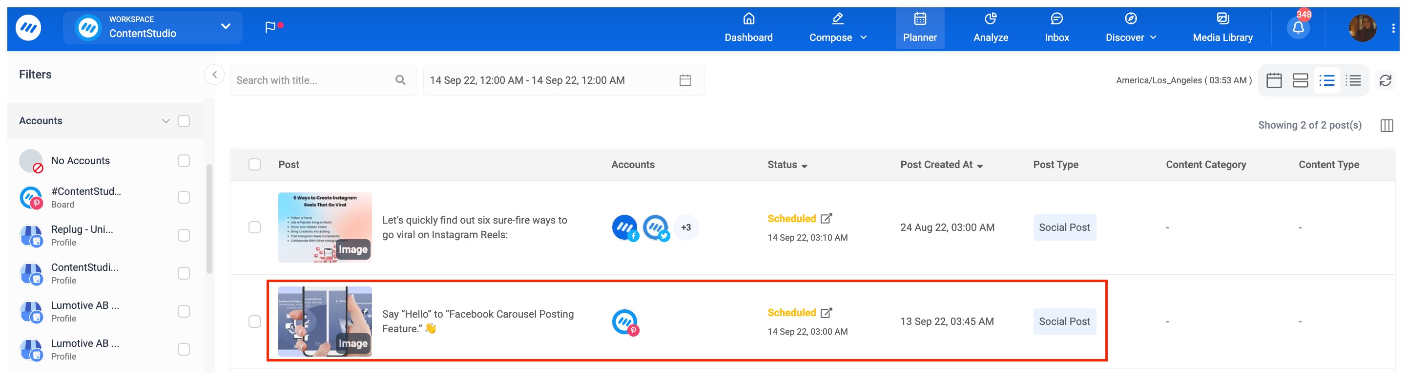Open the 14 Sep 22 date range field
Viewport: 1407px width, 380px height.
point(563,81)
